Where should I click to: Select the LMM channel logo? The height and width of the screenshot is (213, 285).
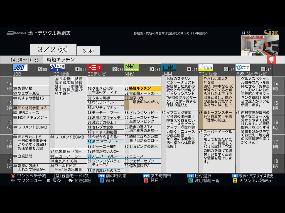pyautogui.click(x=169, y=68)
